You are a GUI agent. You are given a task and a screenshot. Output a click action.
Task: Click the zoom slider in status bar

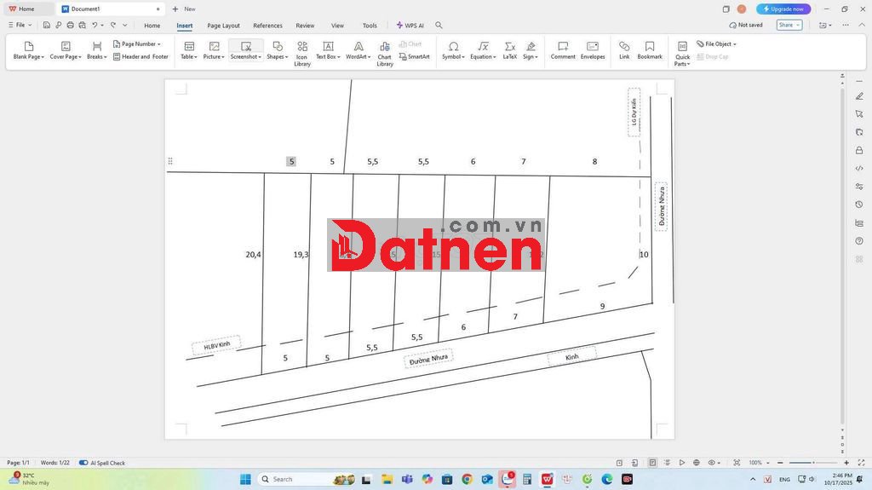tap(813, 463)
